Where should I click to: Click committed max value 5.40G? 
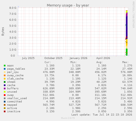pyautogui.click(x=128, y=102)
